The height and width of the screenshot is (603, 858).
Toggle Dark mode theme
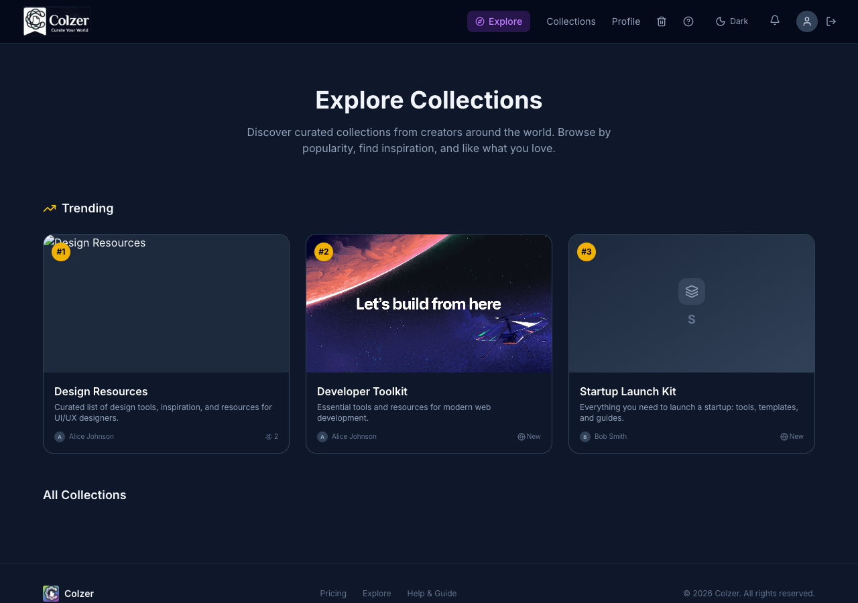731,21
